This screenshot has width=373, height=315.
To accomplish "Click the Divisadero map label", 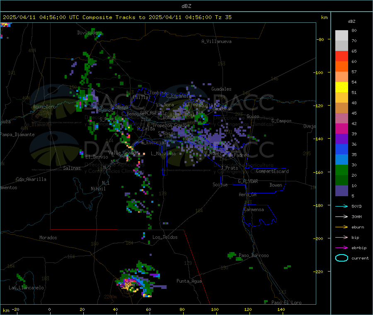I will point(90,33).
